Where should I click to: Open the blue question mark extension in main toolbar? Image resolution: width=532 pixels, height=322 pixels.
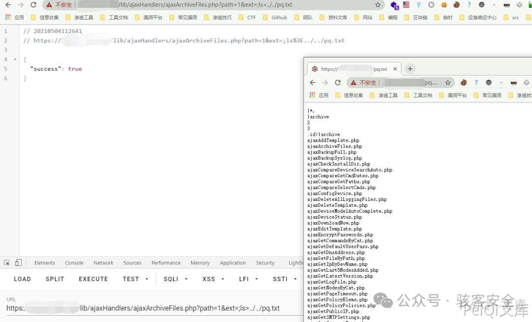(x=469, y=5)
